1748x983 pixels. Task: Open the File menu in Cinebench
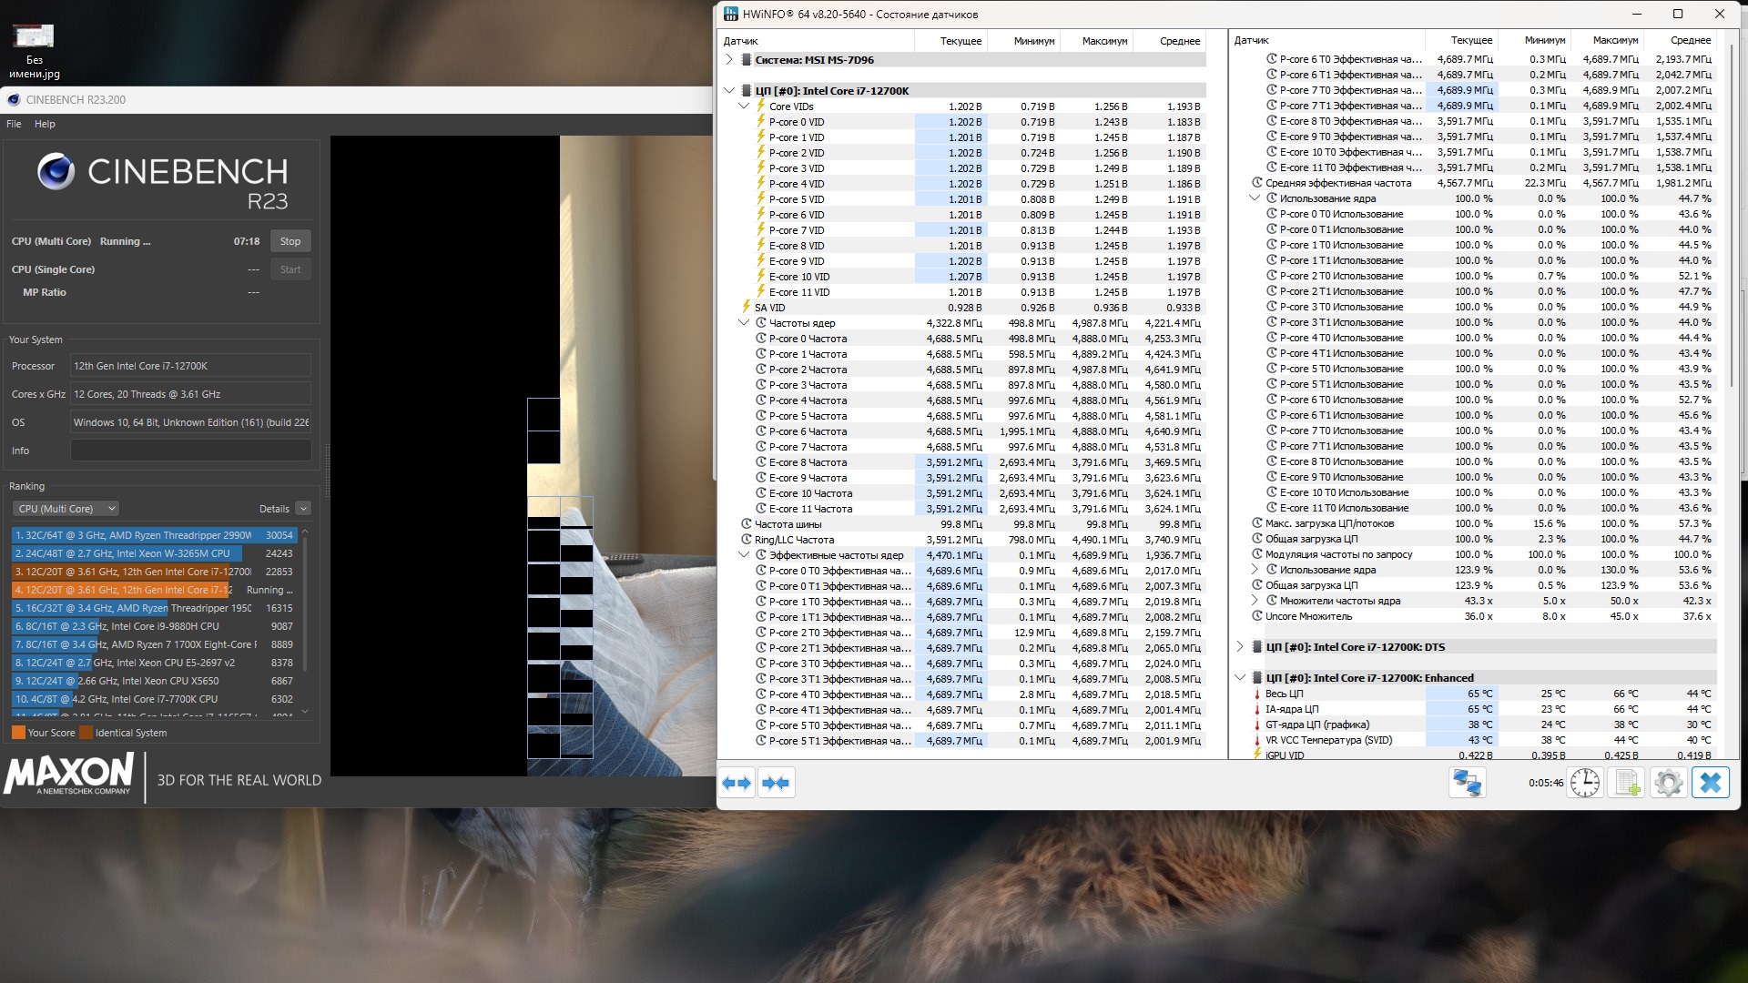point(14,124)
